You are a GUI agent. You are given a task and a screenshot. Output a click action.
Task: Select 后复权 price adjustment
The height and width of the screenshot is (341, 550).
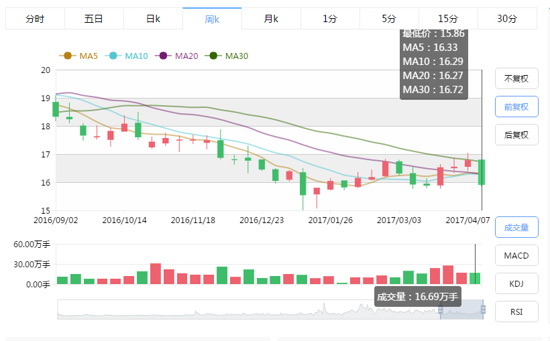click(x=516, y=135)
